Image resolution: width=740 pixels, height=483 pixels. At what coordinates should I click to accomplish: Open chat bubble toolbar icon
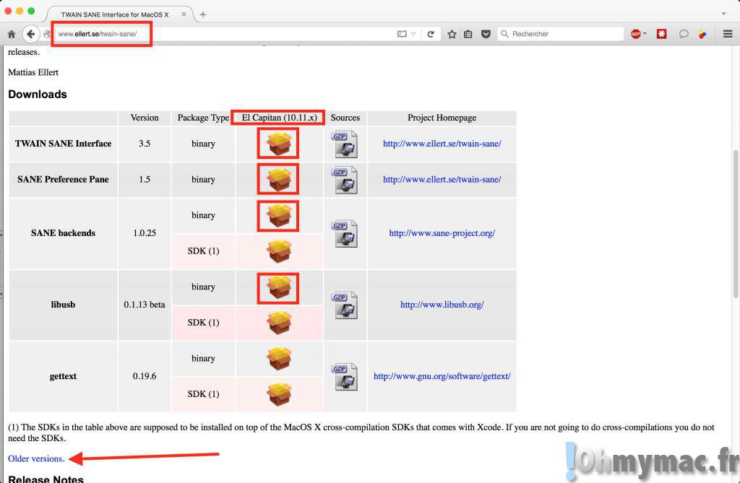click(684, 34)
